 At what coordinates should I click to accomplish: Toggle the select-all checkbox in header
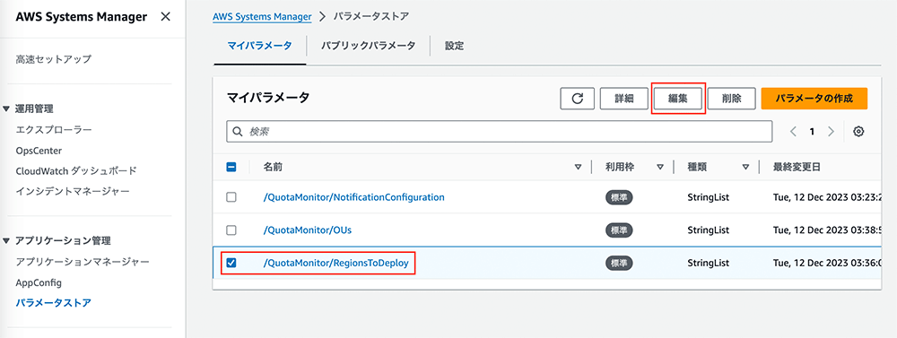tap(231, 167)
